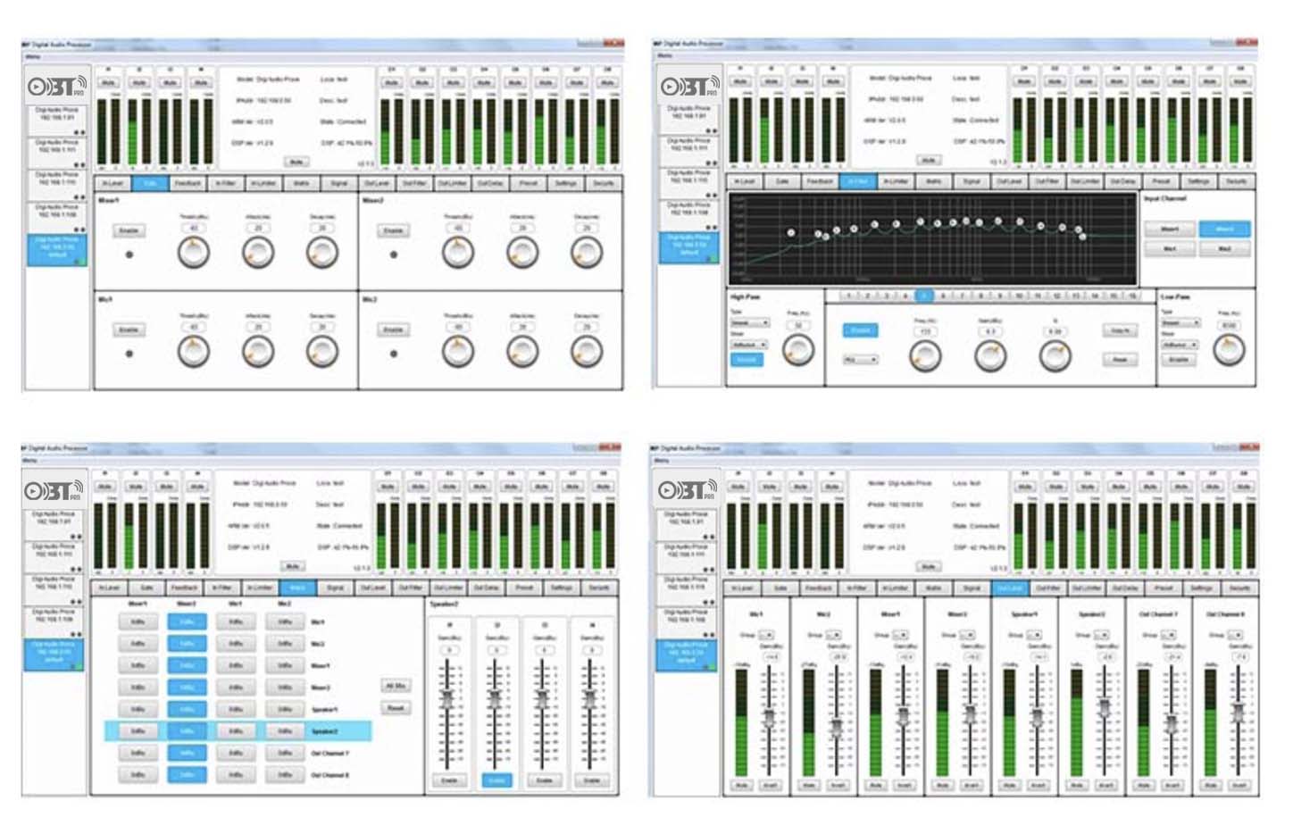Click Reset button in Matrix window
Image resolution: width=1293 pixels, height=834 pixels.
tap(395, 707)
